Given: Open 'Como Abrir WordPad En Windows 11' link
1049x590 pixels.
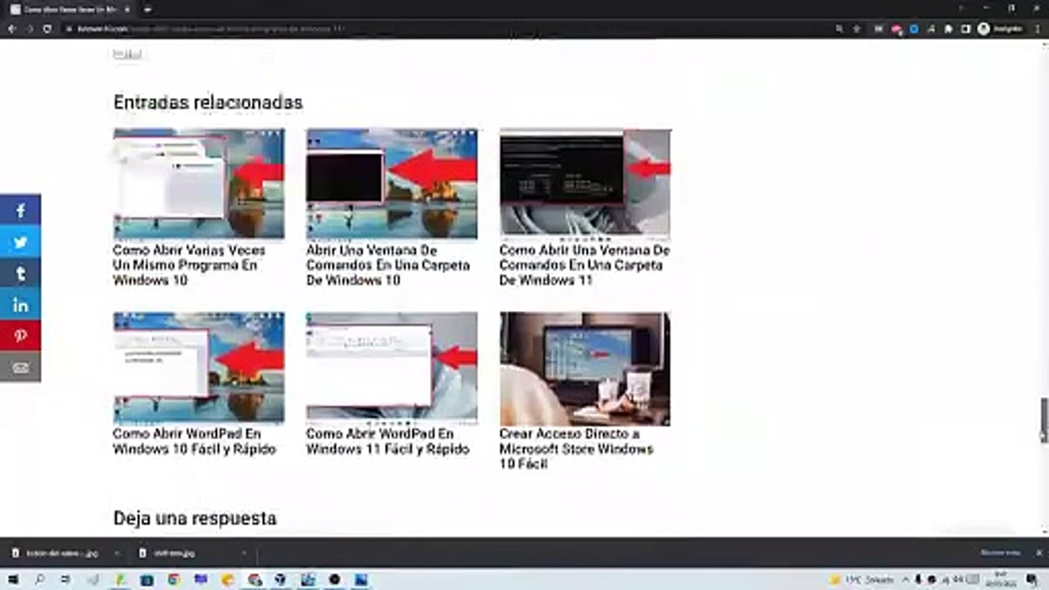Looking at the screenshot, I should 387,441.
